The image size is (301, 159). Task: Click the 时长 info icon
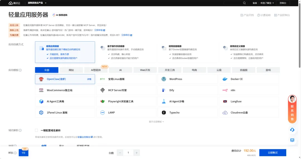pyautogui.click(x=15, y=153)
